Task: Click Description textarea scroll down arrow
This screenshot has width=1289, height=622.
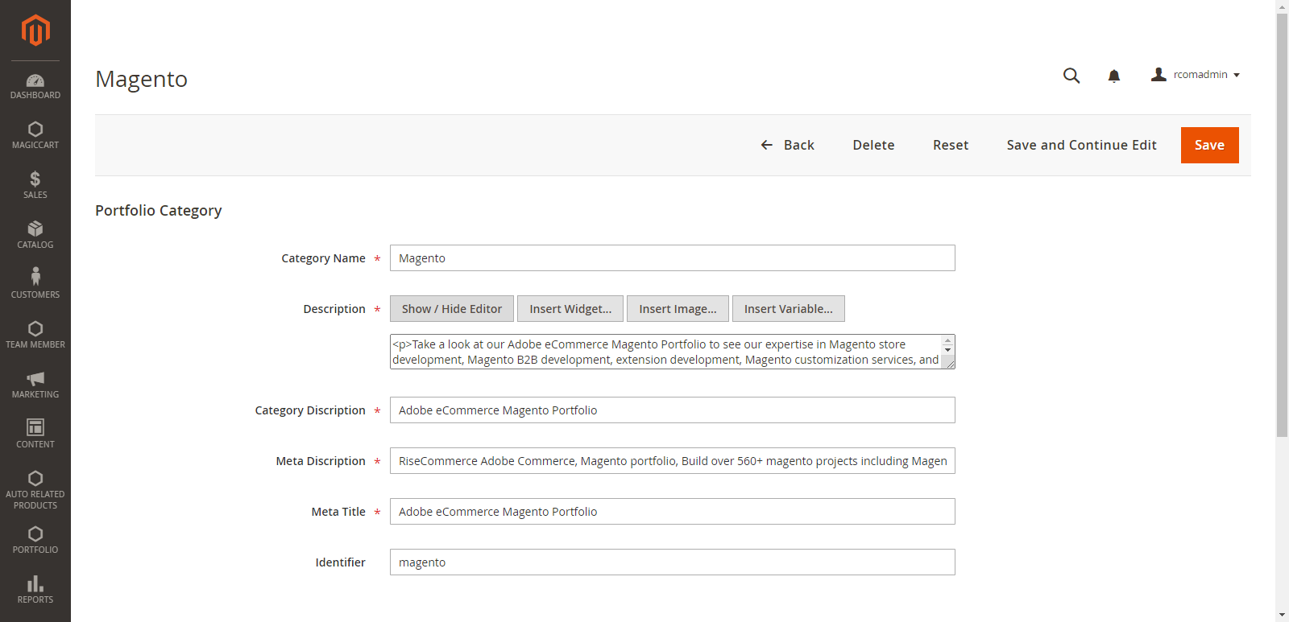Action: pos(948,350)
